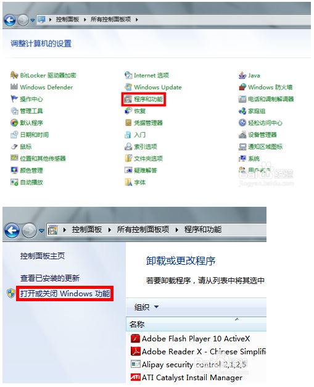Open the BitLocker 驱动器加密 icon

pos(14,75)
